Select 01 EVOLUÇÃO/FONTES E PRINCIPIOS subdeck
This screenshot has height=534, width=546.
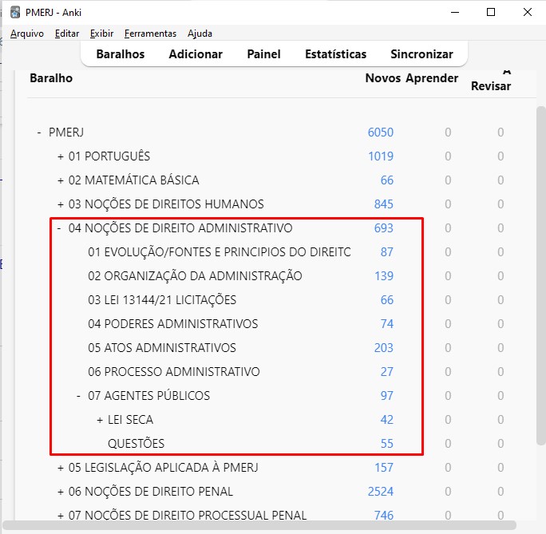(220, 252)
